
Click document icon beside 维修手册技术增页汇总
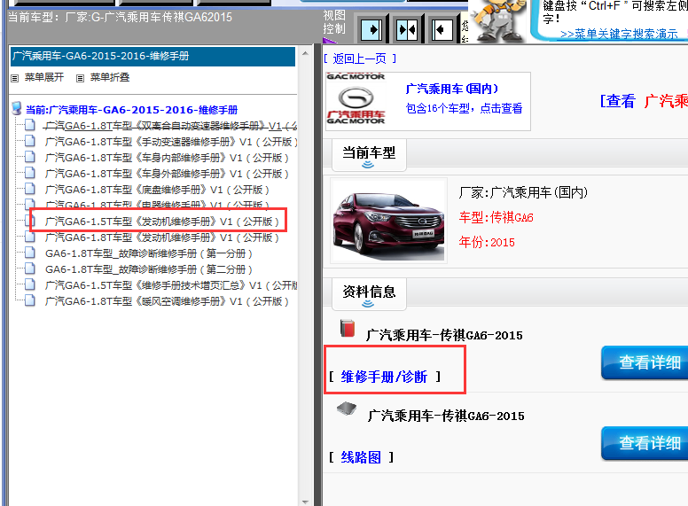pos(30,285)
